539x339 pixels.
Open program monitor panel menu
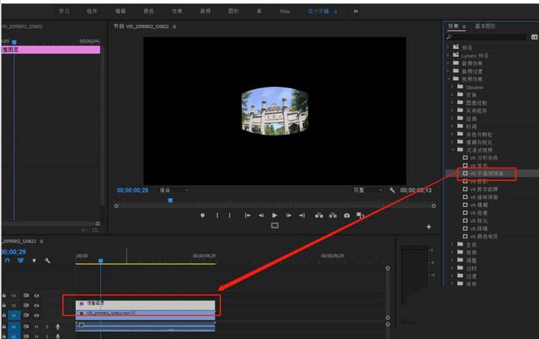(175, 26)
